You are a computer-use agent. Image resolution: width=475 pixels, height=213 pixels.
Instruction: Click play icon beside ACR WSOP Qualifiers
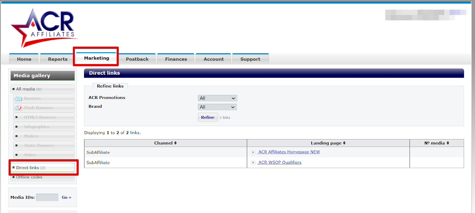pyautogui.click(x=253, y=163)
